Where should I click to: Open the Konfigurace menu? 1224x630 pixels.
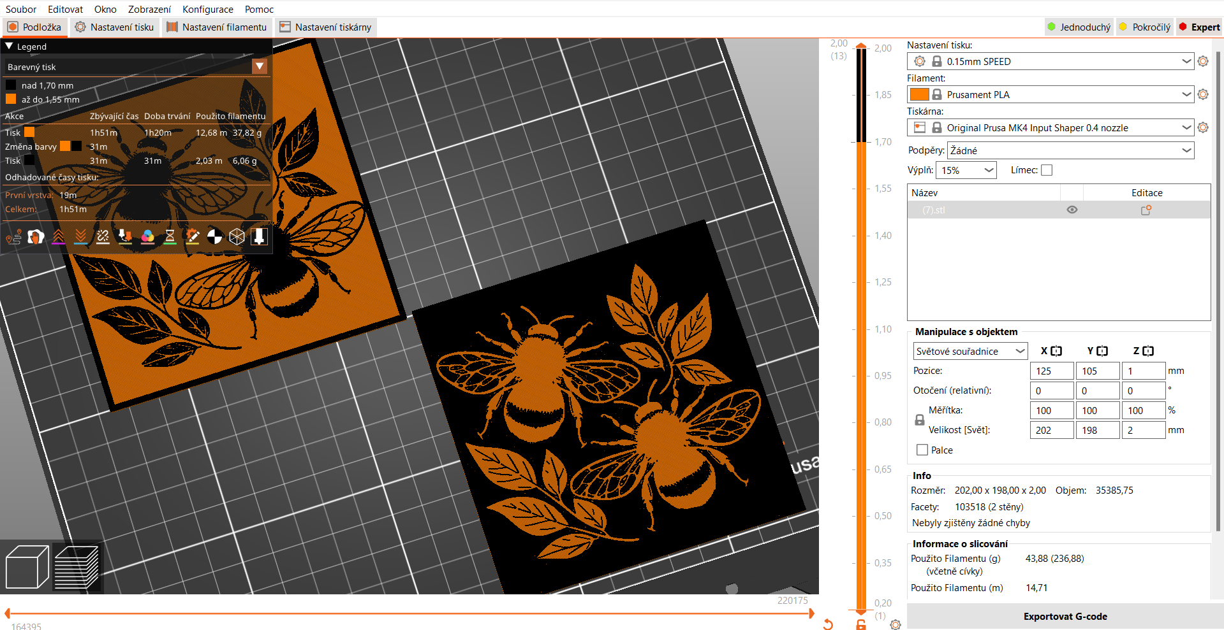pyautogui.click(x=208, y=9)
